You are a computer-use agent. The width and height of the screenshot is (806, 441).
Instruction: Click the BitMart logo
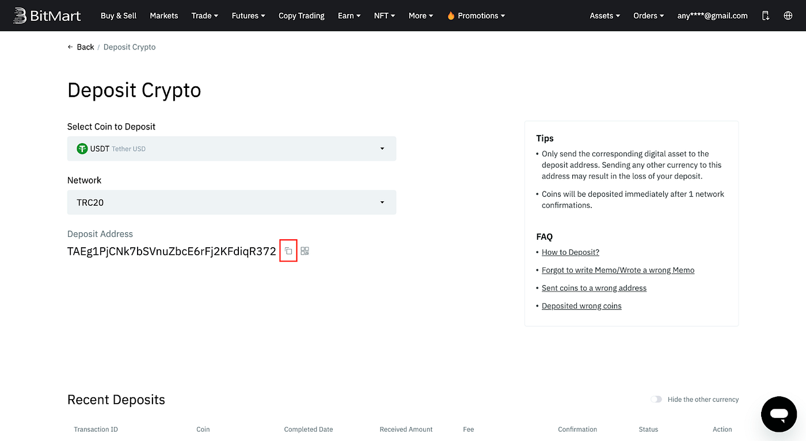click(46, 16)
